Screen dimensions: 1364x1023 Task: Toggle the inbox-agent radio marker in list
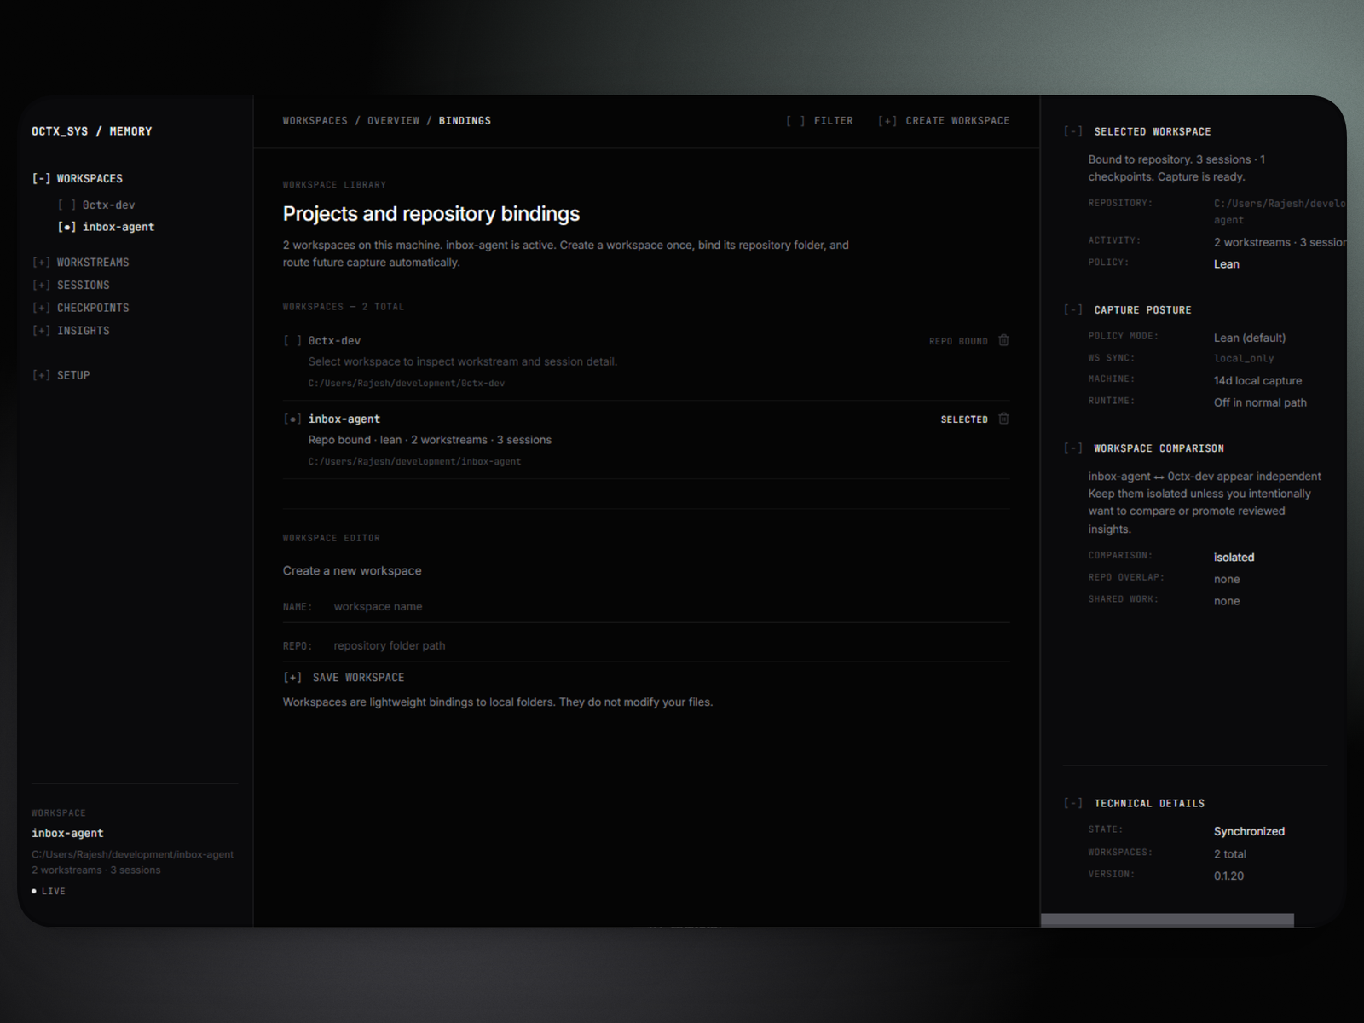point(292,419)
